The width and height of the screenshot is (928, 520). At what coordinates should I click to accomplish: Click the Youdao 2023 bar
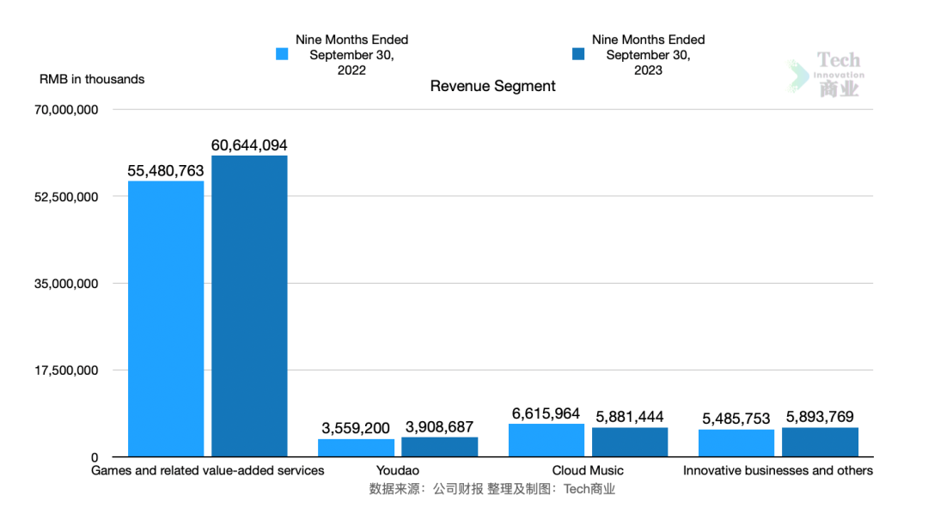439,447
